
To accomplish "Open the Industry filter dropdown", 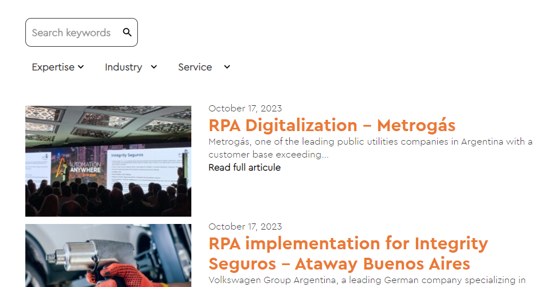I will (131, 67).
